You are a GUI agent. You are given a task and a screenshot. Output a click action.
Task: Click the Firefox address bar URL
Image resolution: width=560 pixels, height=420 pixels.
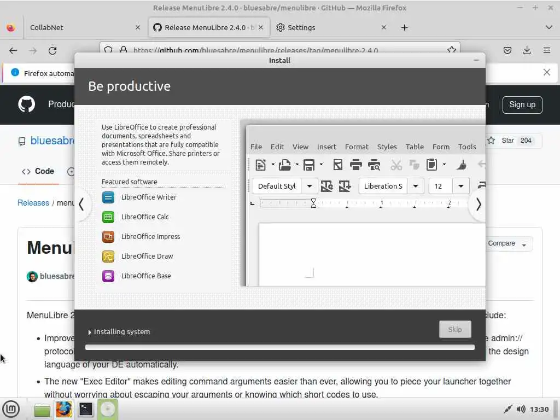tap(256, 50)
